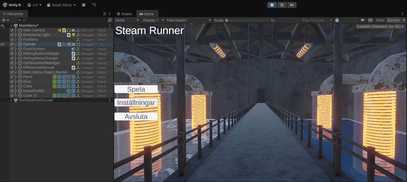Click EventSystem megaphone icon
Screen dimensions: 407x182
coord(73,49)
